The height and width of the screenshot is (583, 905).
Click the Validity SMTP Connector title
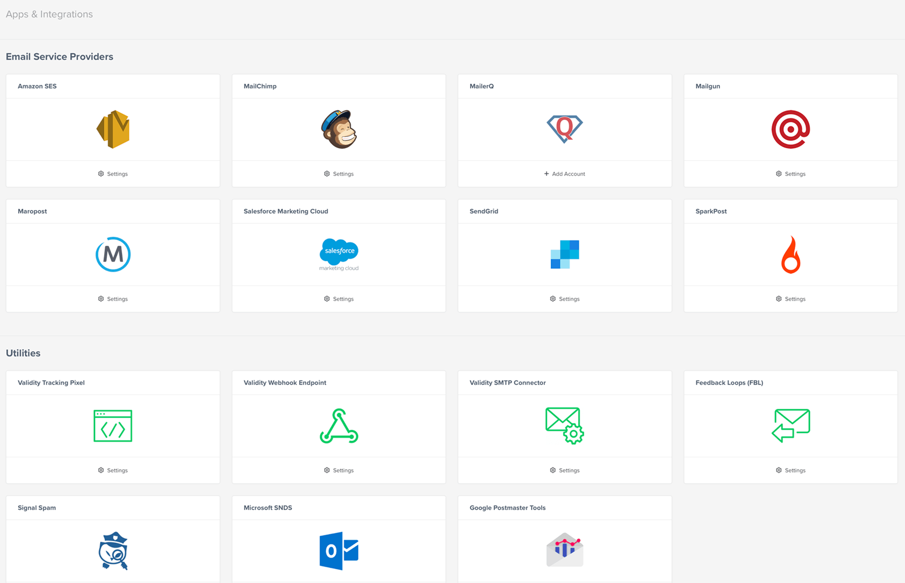[x=507, y=383]
